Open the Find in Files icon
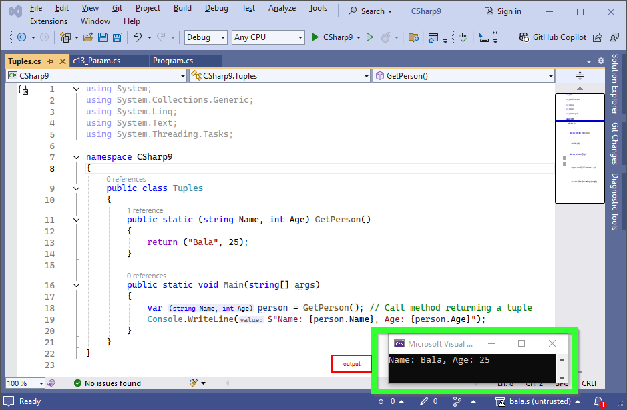 (x=414, y=37)
